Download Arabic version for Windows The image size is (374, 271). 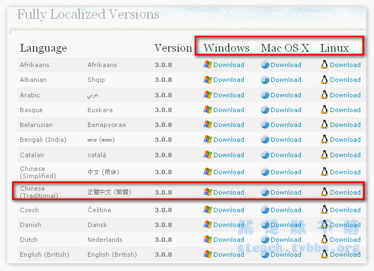click(x=228, y=95)
